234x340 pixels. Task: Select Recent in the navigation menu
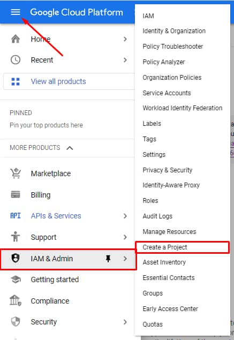pyautogui.click(x=42, y=60)
